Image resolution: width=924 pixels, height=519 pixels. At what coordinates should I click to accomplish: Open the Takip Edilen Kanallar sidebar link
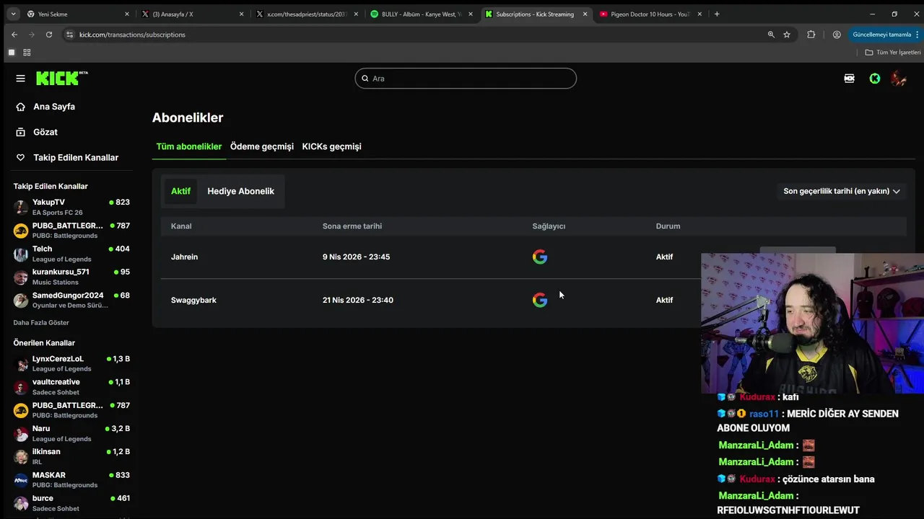point(76,157)
